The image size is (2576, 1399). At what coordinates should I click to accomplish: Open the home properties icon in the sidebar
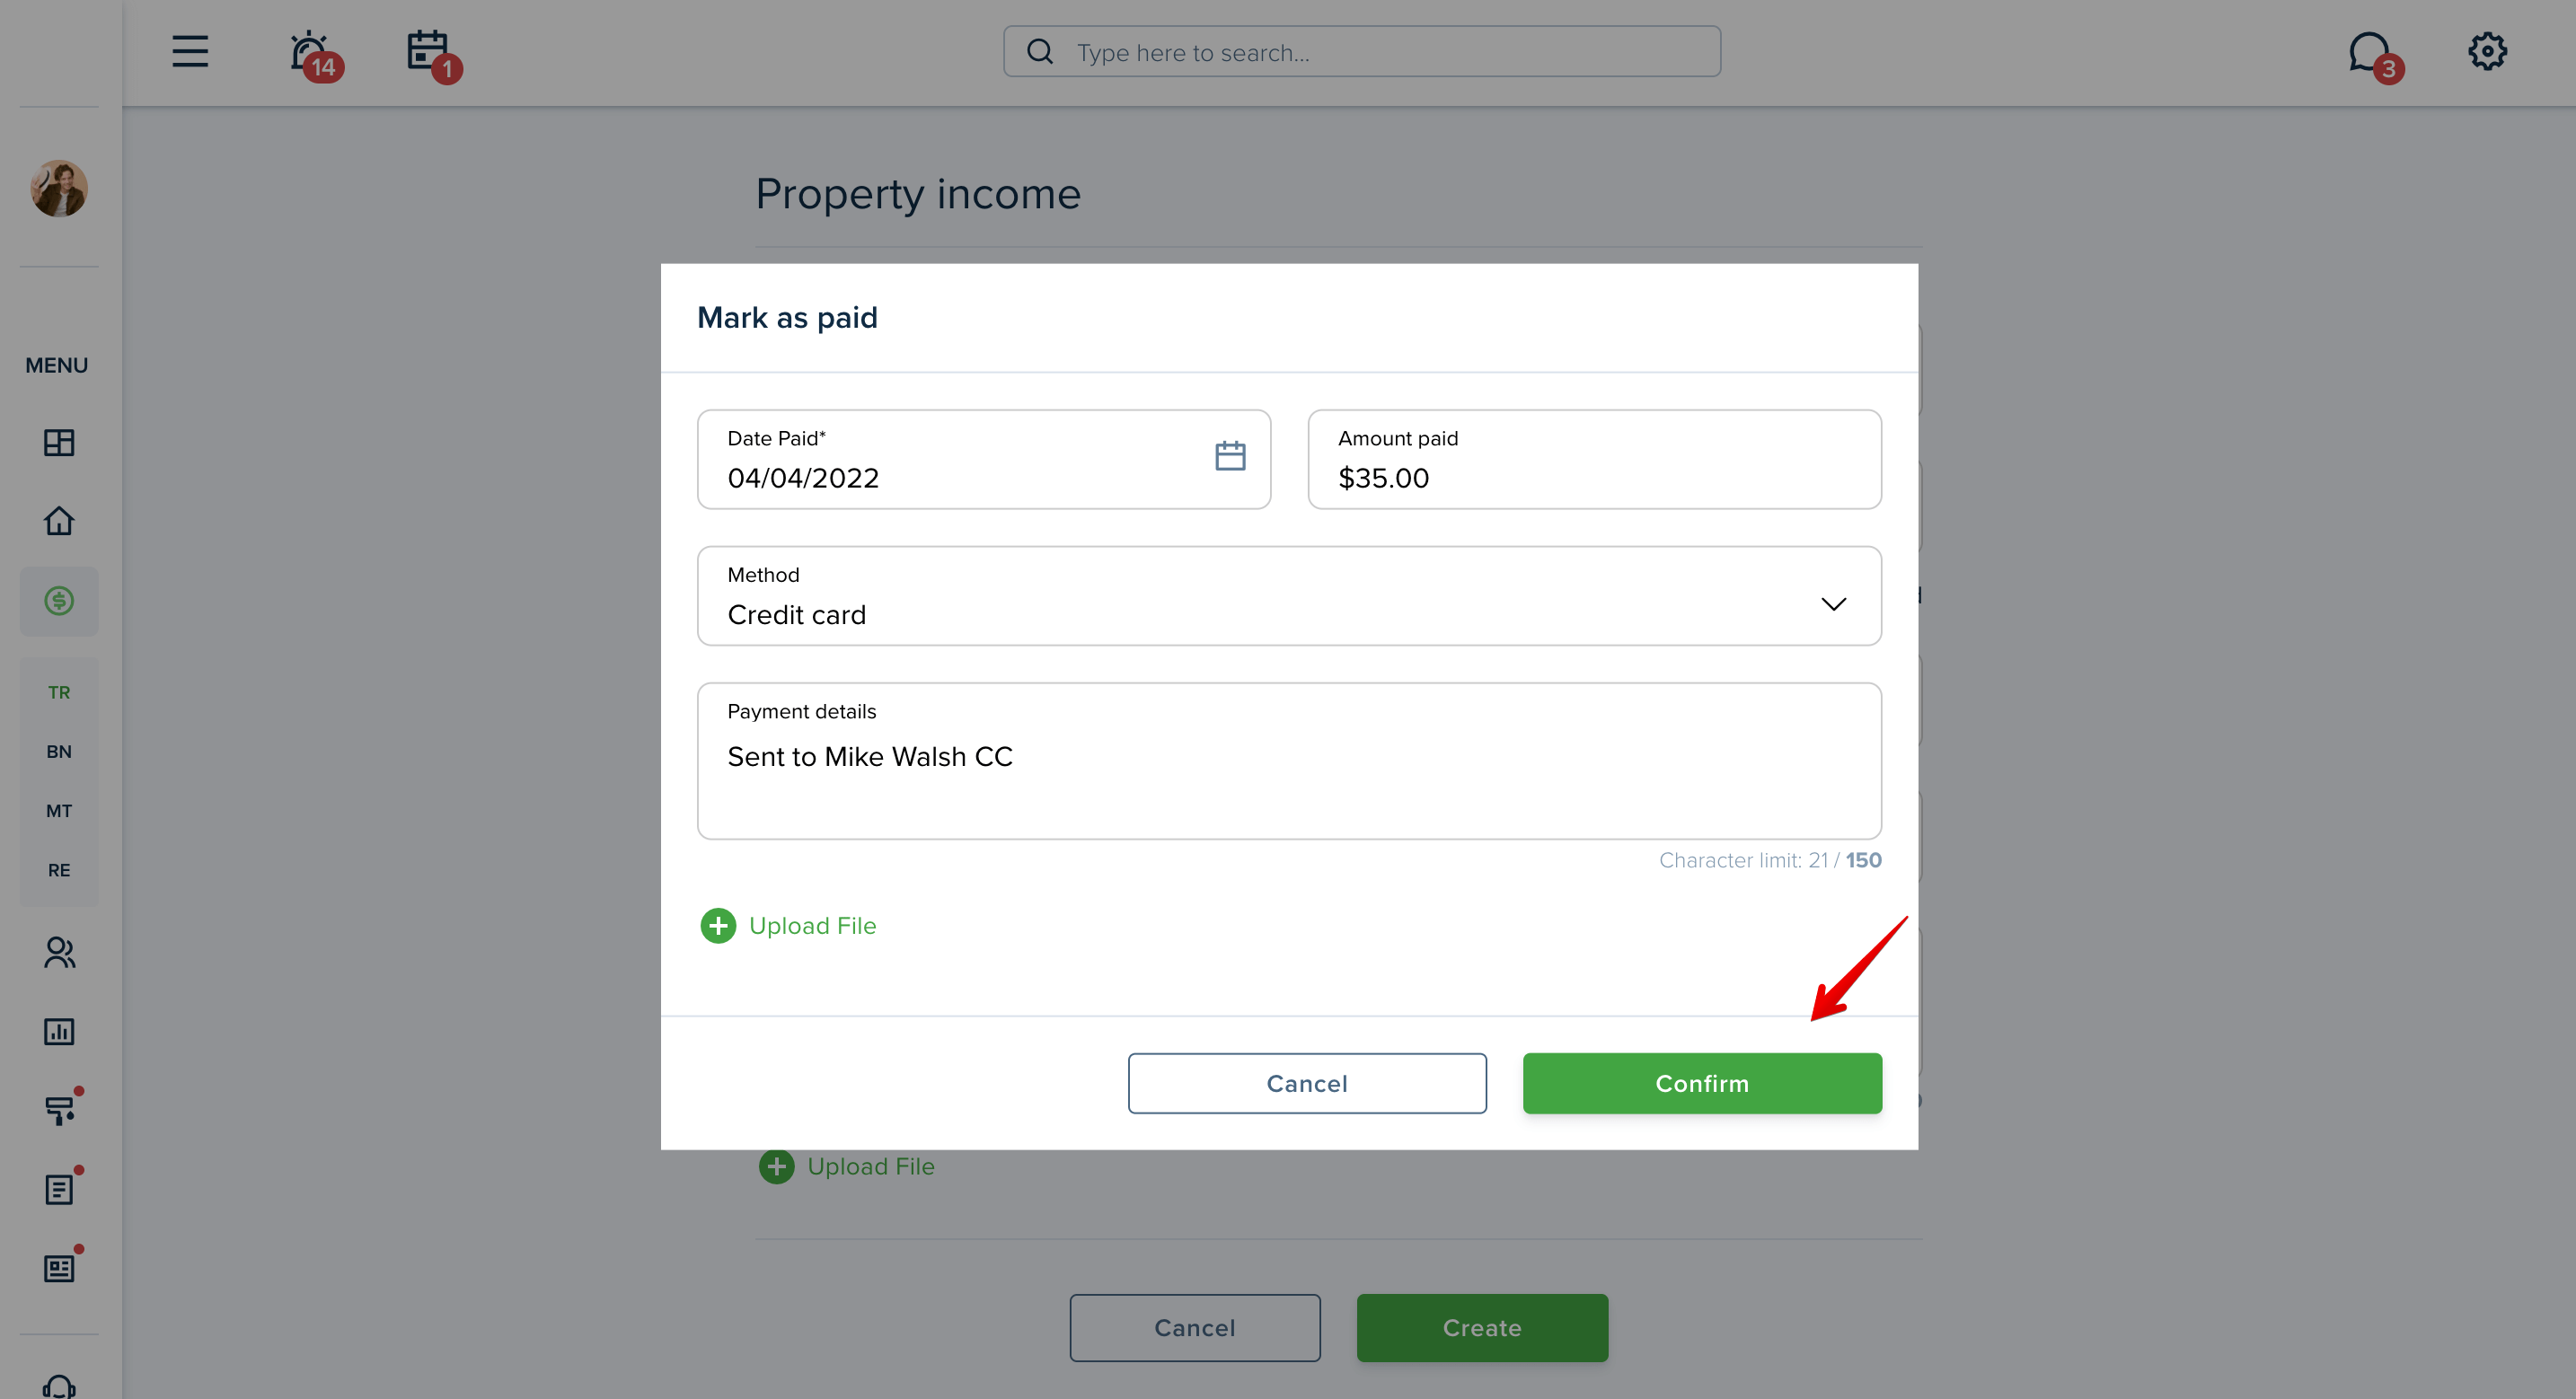coord(59,521)
